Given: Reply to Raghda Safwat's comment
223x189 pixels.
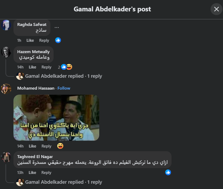Looking at the screenshot, I should (44, 40).
